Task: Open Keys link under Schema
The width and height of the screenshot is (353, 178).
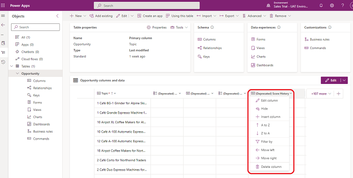Action: pos(203,57)
